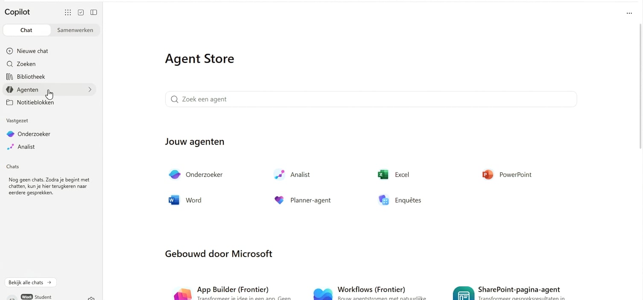Viewport: 643px width, 300px height.
Task: Click the Planner-agent heart icon
Action: tap(279, 200)
